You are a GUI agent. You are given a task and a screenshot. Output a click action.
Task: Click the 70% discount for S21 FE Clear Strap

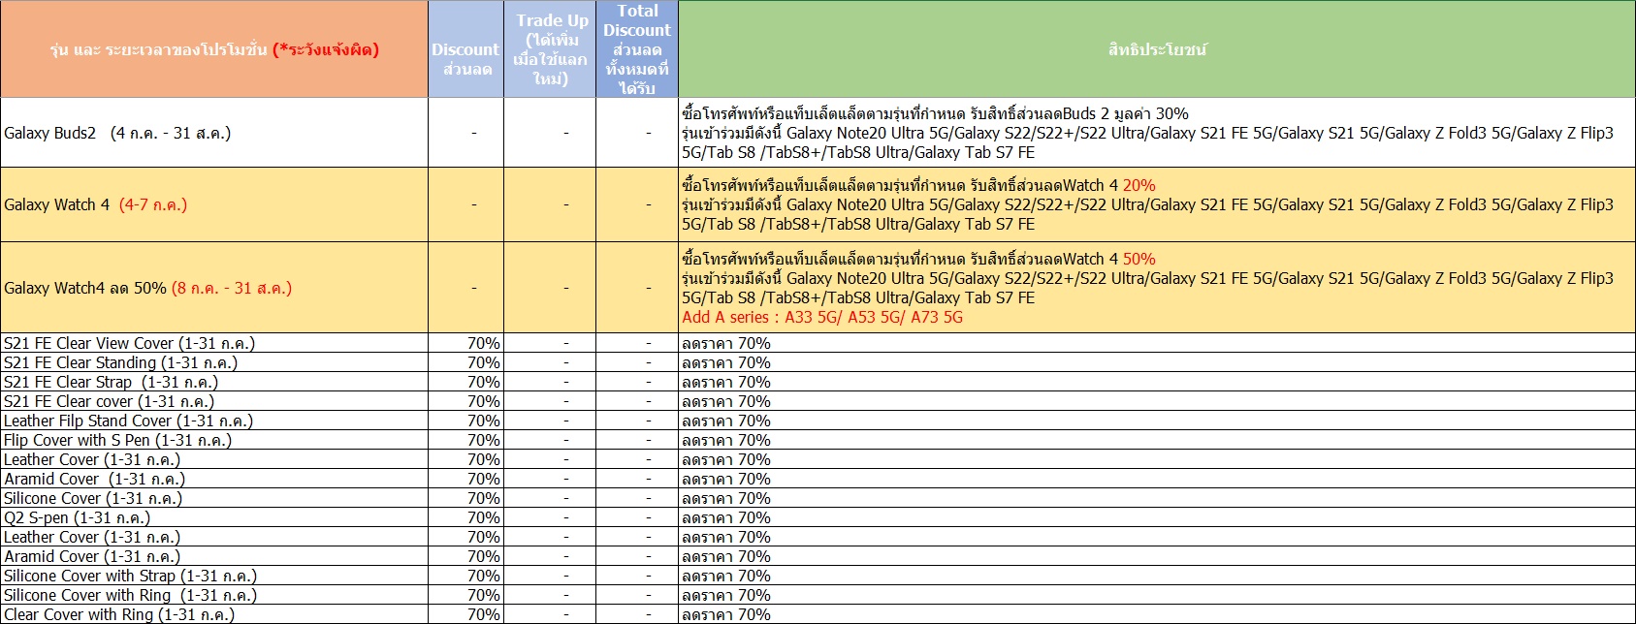[465, 382]
